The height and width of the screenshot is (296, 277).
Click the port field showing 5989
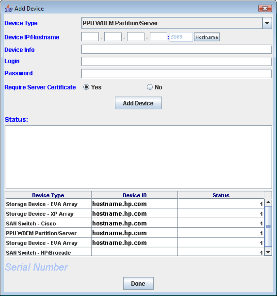coord(181,37)
